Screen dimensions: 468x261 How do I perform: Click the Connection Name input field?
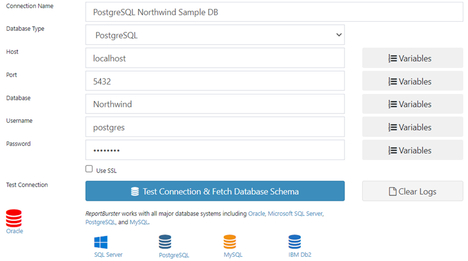pyautogui.click(x=274, y=12)
